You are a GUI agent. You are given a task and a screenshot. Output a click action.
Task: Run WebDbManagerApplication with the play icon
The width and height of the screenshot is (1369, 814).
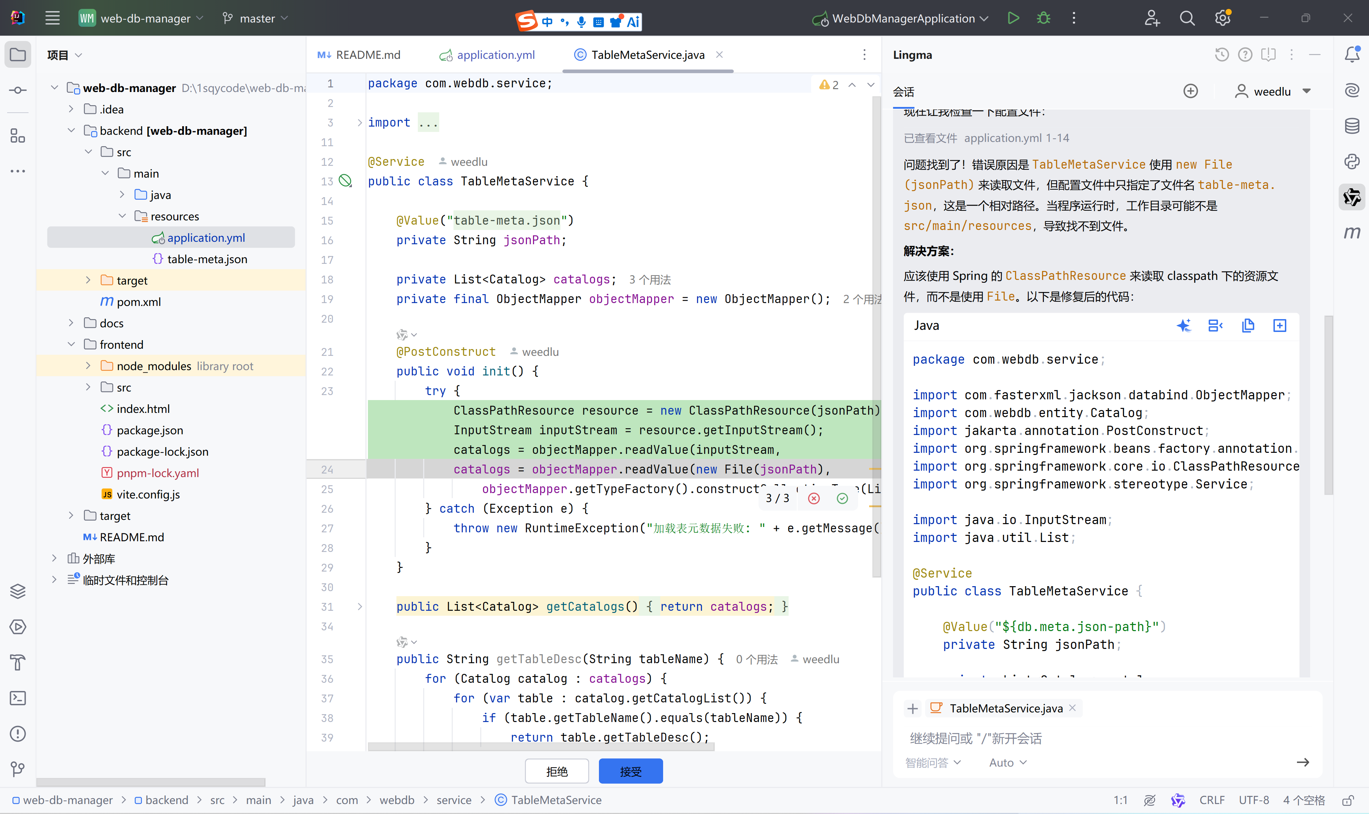(1013, 18)
